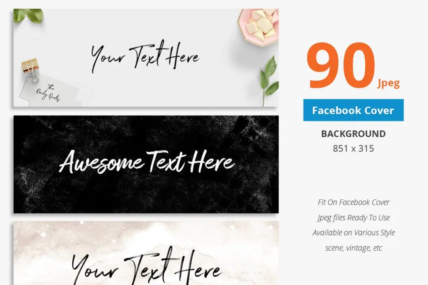Click the BACKGROUND heading text
This screenshot has width=428, height=285.
(x=353, y=134)
